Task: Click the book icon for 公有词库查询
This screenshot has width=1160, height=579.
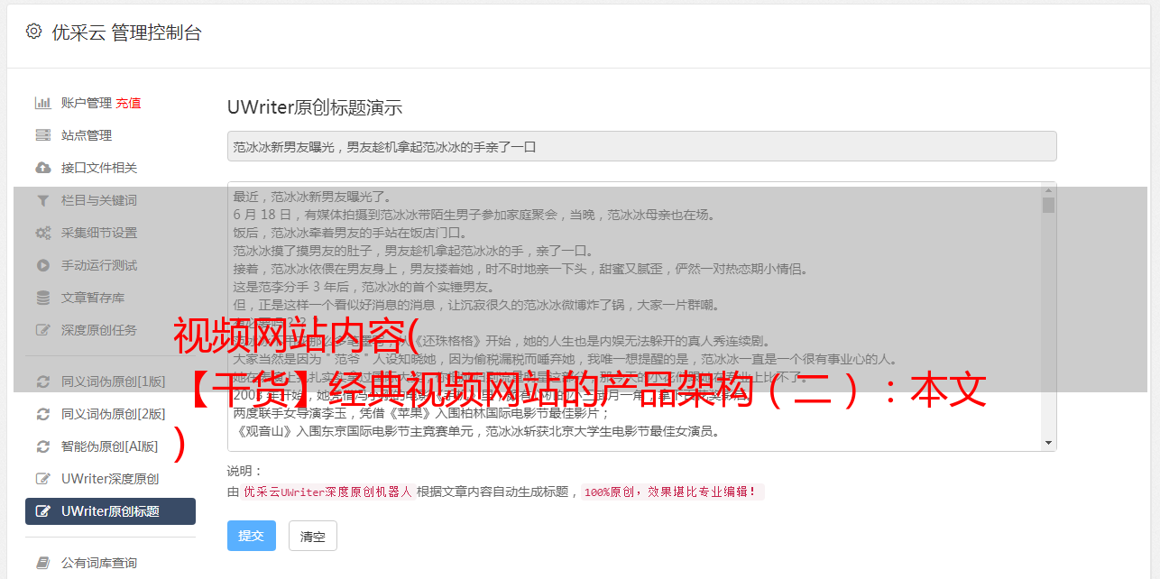Action: coord(42,563)
